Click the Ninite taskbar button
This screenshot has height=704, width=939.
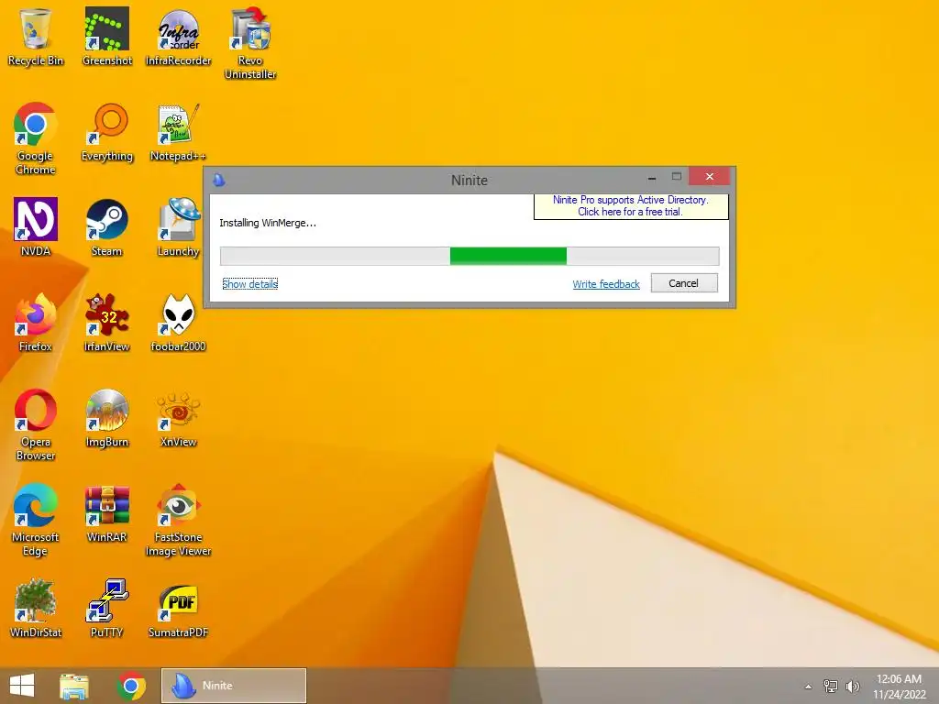tap(234, 686)
